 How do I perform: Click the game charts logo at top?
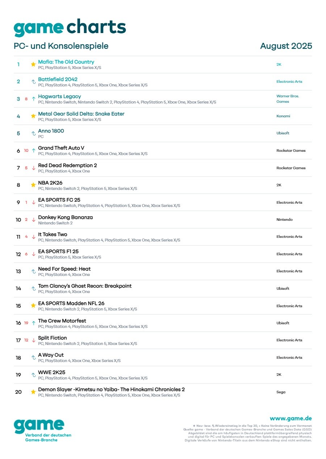[x=70, y=28]
